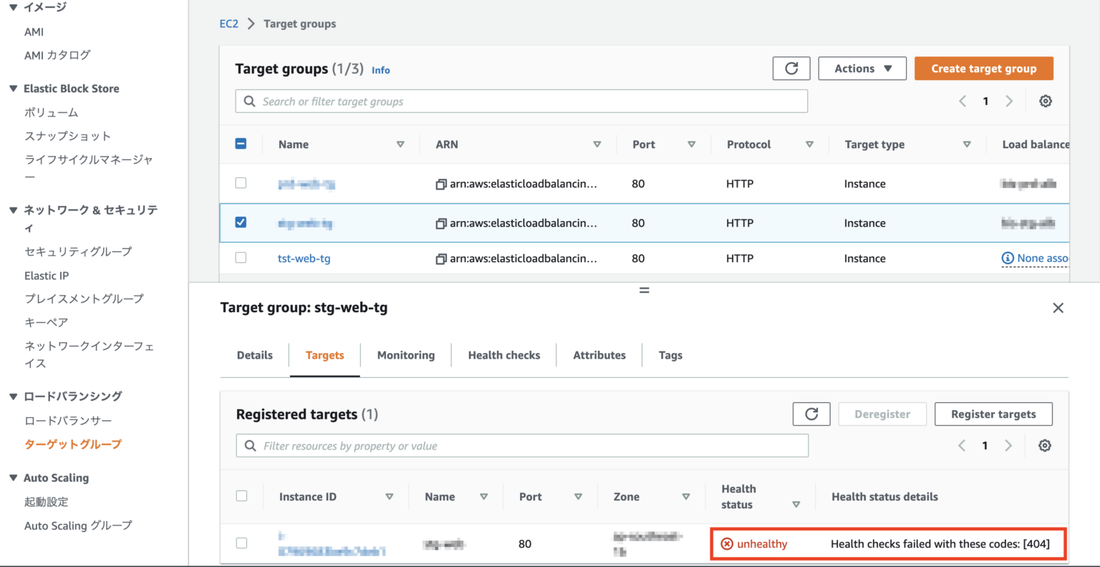Refresh the Registered targets list
Screen dimensions: 1100x567
coord(811,413)
